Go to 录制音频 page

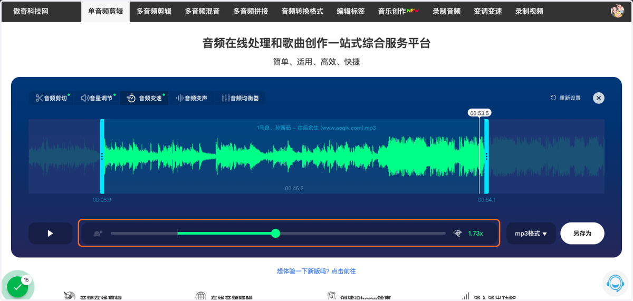[x=446, y=11]
